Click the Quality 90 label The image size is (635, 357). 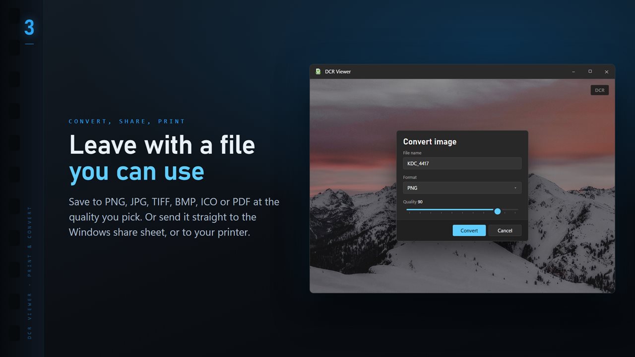pyautogui.click(x=413, y=202)
